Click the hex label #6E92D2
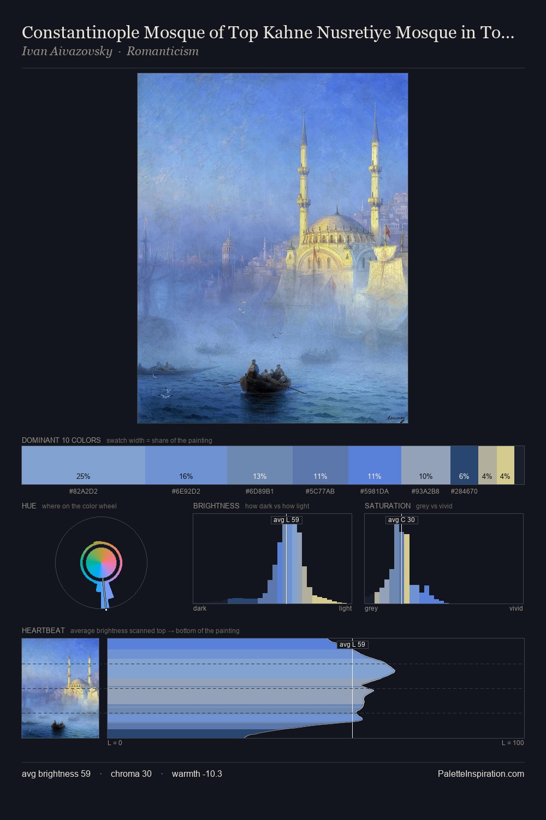The height and width of the screenshot is (820, 546). tap(186, 491)
